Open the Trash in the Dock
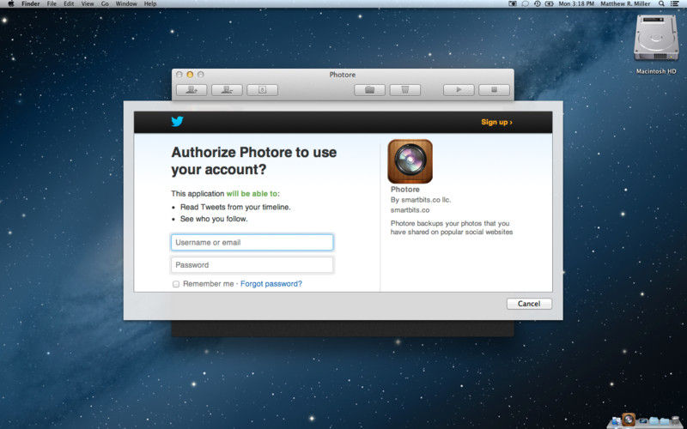This screenshot has height=429, width=687. tap(676, 421)
